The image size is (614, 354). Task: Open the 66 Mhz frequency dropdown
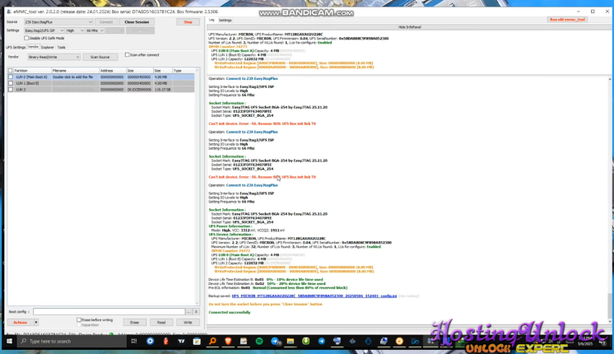tap(94, 30)
